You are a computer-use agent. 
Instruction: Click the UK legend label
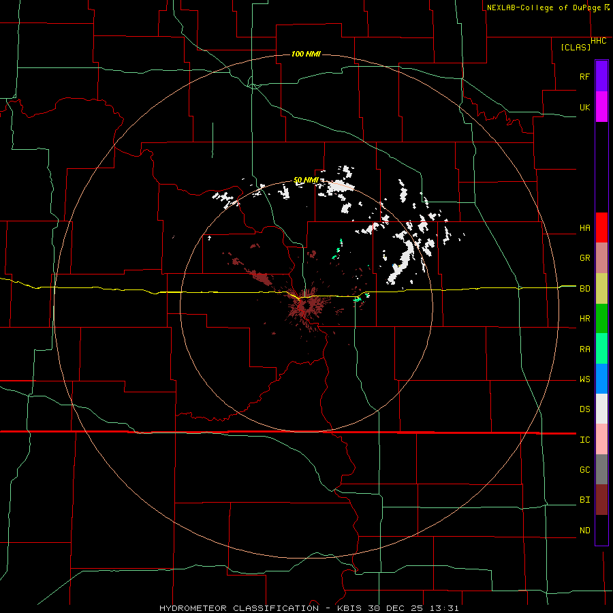[x=584, y=107]
